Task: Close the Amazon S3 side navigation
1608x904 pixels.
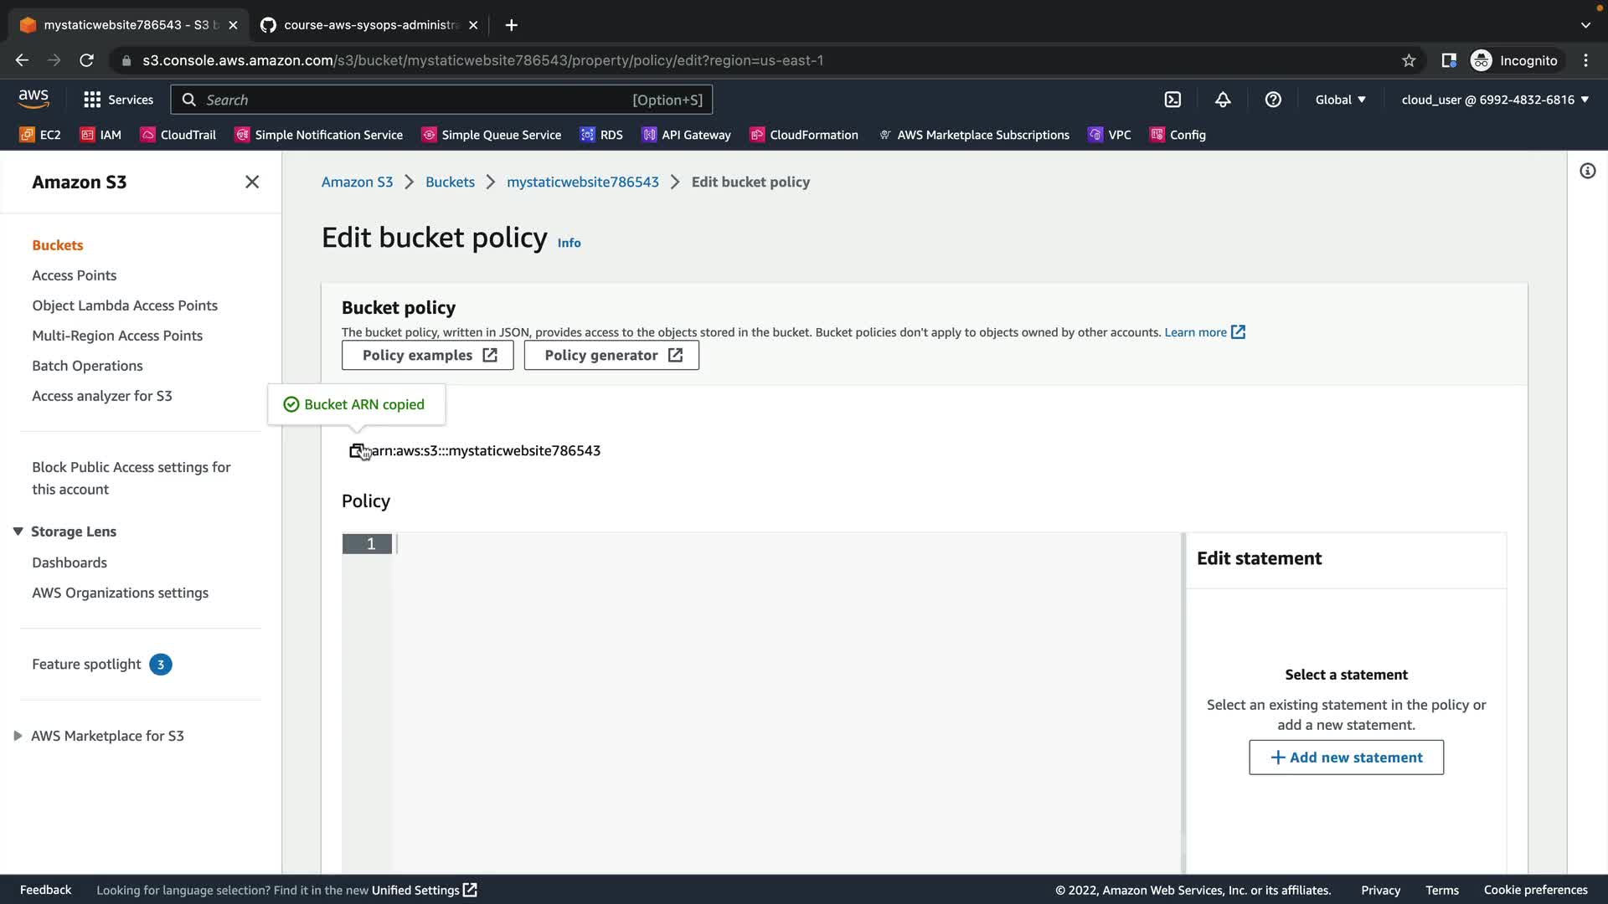Action: tap(252, 182)
